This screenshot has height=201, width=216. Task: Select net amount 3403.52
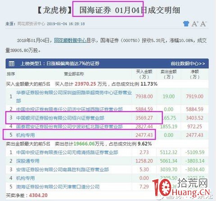coord(194,118)
